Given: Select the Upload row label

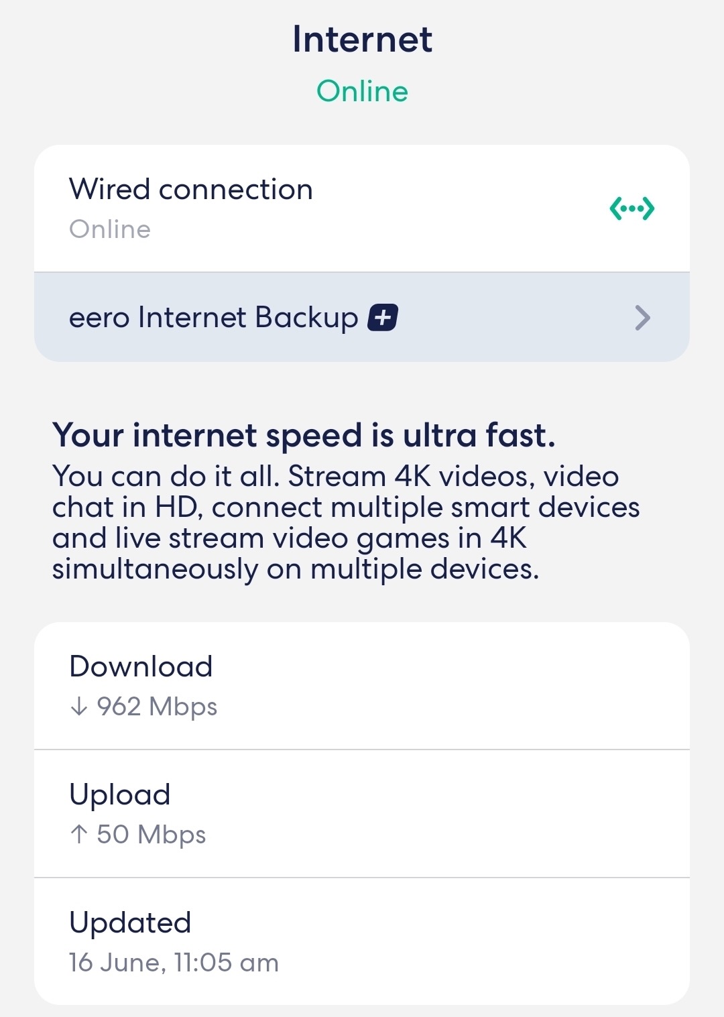Looking at the screenshot, I should pyautogui.click(x=120, y=794).
